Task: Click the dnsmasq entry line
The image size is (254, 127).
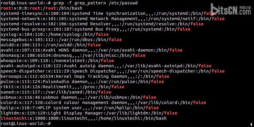Action: pos(73,55)
